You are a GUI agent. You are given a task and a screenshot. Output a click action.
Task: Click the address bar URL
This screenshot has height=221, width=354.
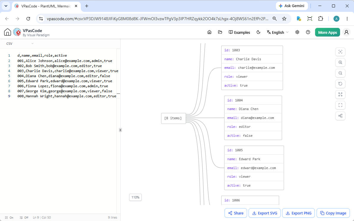tap(158, 19)
